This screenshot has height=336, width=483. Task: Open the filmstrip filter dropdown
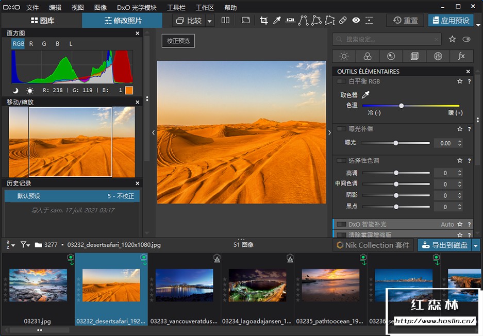pos(24,245)
